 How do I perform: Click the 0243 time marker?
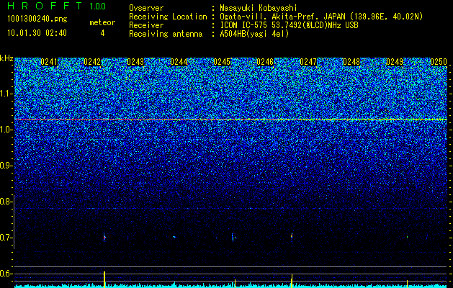pos(135,62)
